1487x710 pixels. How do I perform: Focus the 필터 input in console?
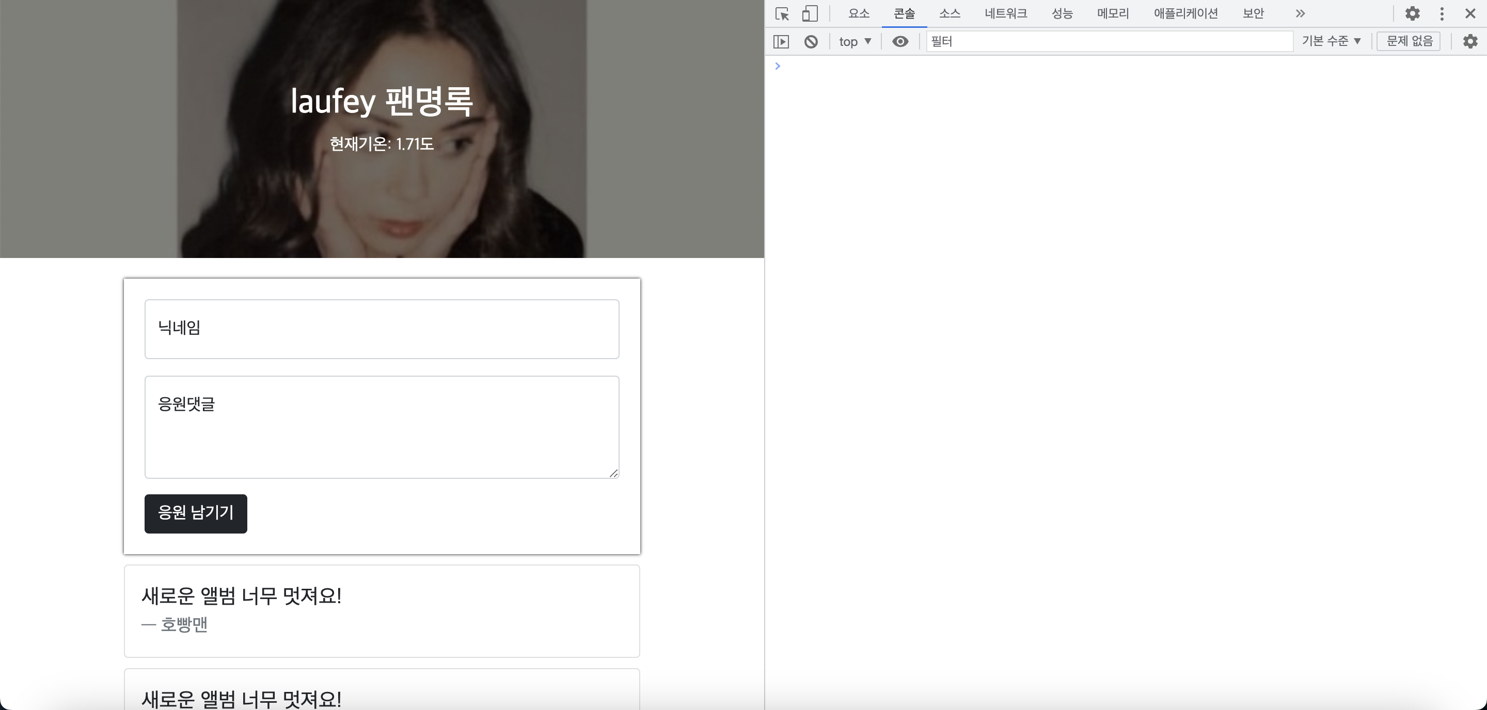[x=1109, y=41]
